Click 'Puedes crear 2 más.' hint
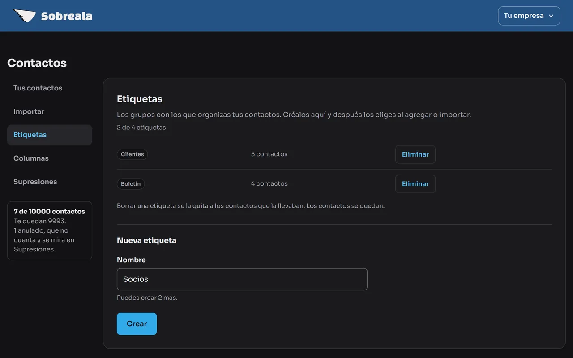Image resolution: width=573 pixels, height=358 pixels. pyautogui.click(x=147, y=298)
